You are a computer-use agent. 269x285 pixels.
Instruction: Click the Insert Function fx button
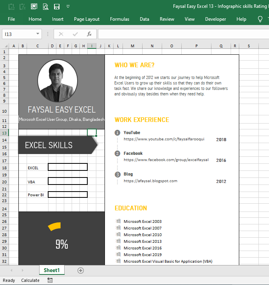(89, 34)
